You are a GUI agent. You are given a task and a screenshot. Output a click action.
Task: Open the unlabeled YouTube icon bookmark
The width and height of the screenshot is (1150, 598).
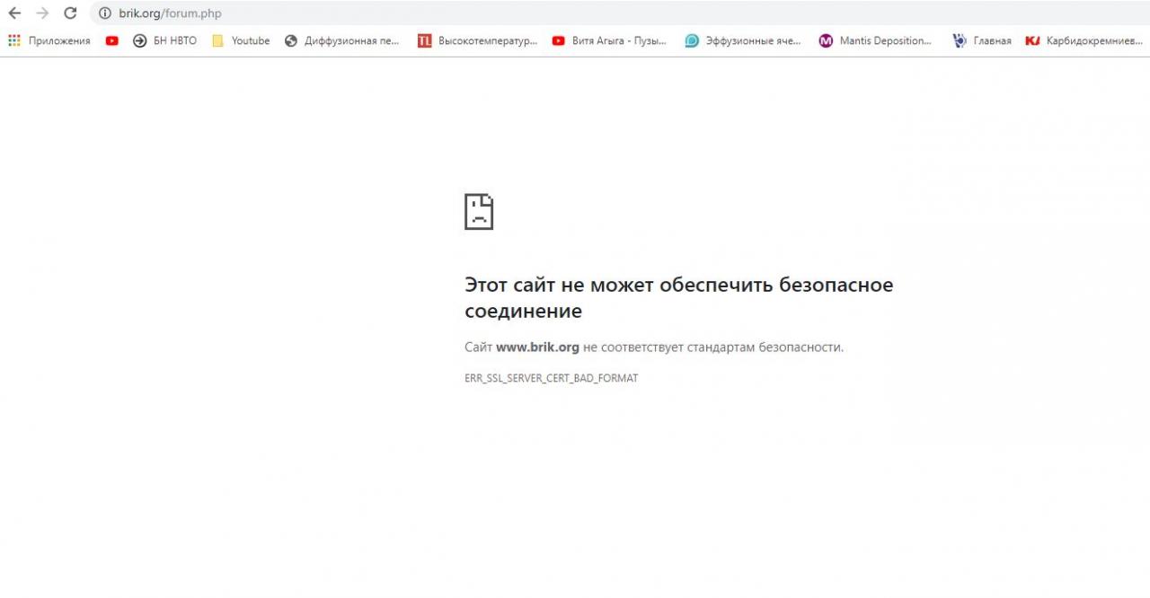[111, 40]
